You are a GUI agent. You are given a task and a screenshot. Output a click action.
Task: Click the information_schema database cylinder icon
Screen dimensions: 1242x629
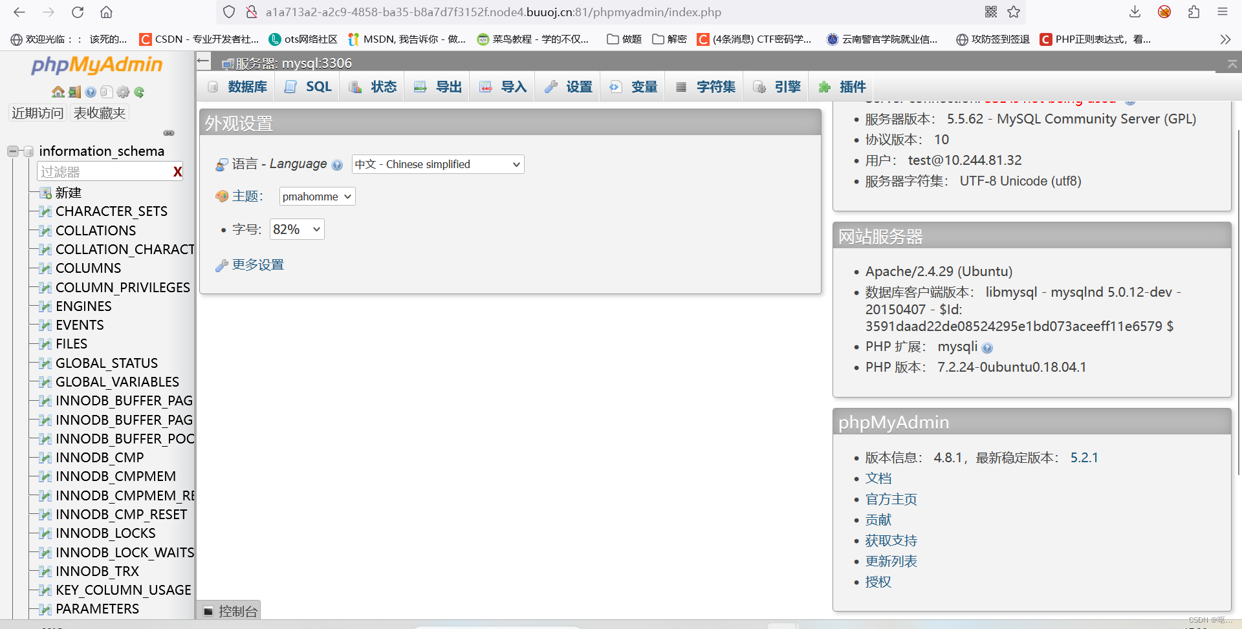click(28, 151)
